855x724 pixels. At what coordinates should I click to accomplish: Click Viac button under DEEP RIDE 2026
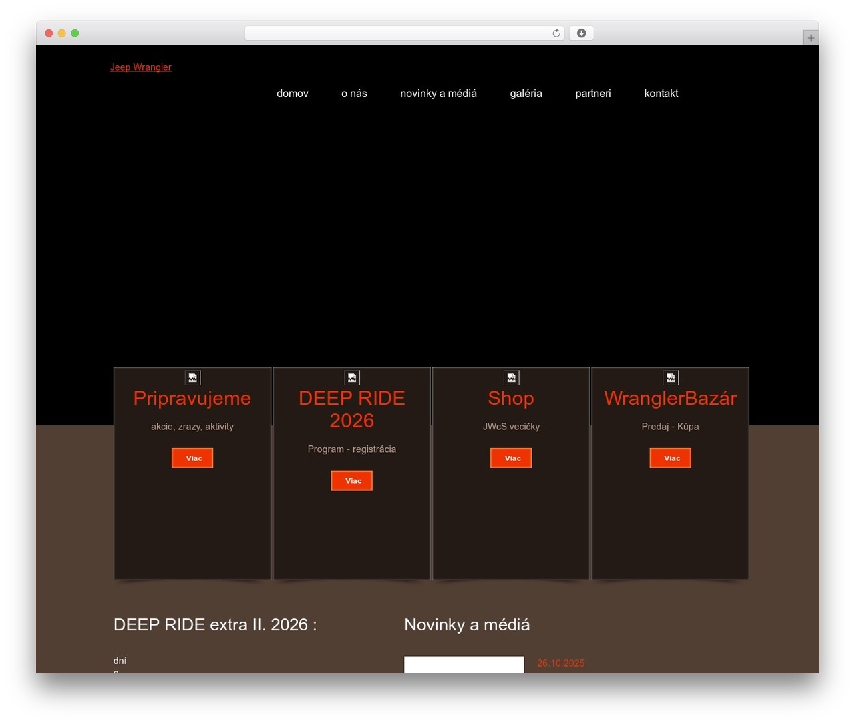pos(352,481)
